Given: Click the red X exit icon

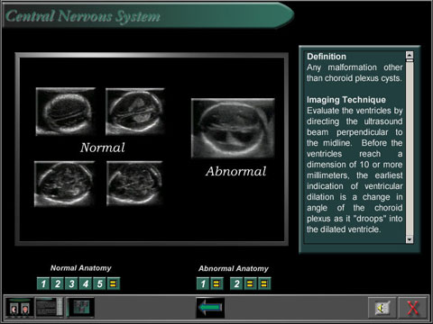Looking at the screenshot, I should coord(412,308).
